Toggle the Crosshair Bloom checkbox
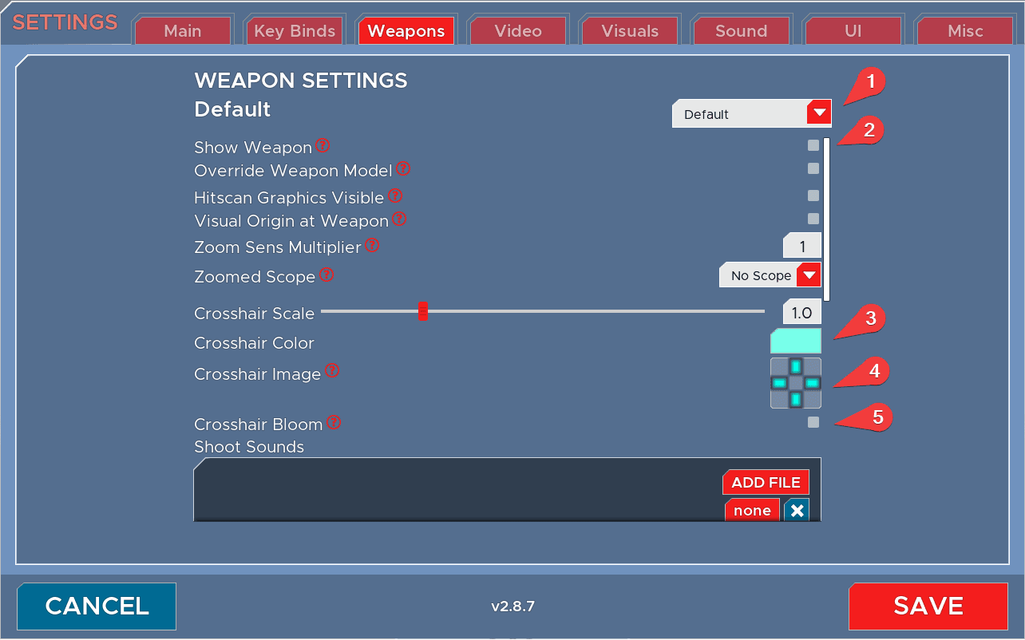The width and height of the screenshot is (1025, 640). pos(813,422)
